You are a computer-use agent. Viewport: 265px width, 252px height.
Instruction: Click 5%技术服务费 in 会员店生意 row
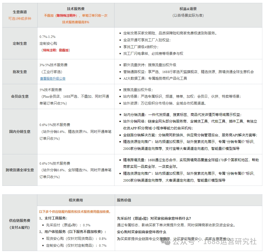51,90
